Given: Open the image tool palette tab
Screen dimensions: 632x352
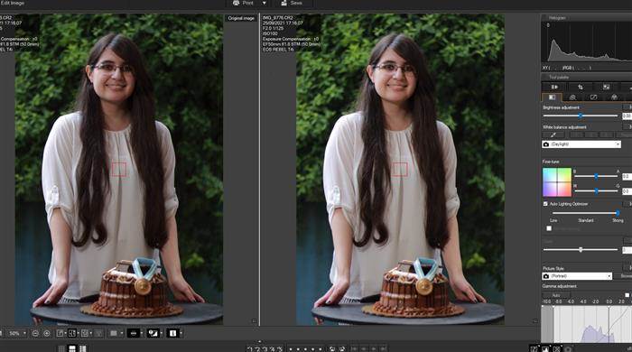Looking at the screenshot, I should coord(606,87).
